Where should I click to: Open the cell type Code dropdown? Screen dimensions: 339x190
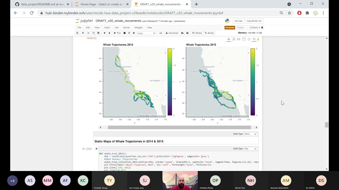pyautogui.click(x=146, y=33)
